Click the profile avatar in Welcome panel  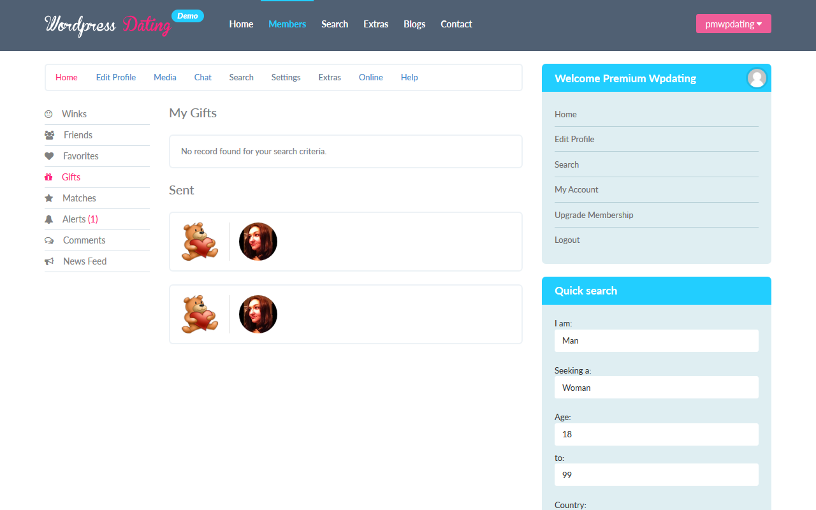pos(757,78)
